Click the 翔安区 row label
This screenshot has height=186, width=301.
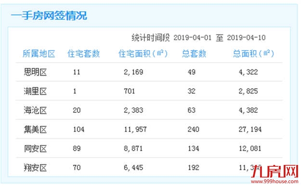click(35, 168)
